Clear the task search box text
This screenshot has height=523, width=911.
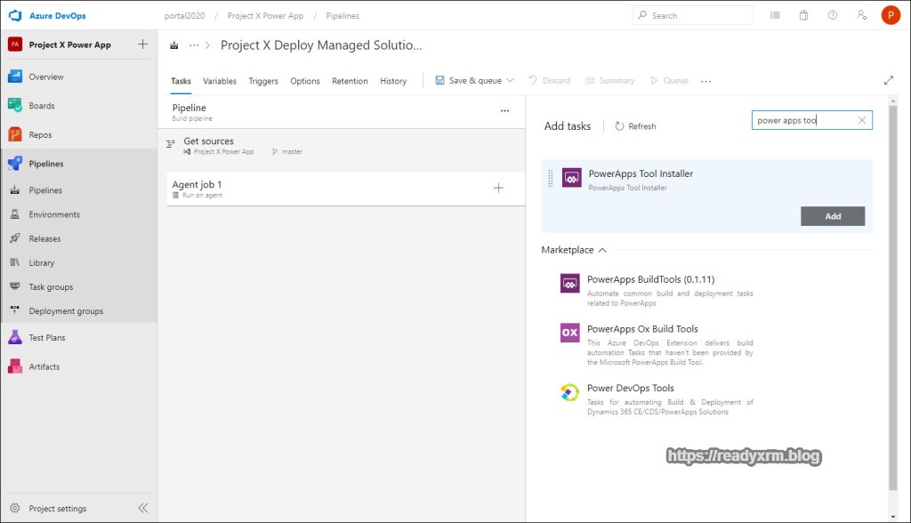(861, 120)
